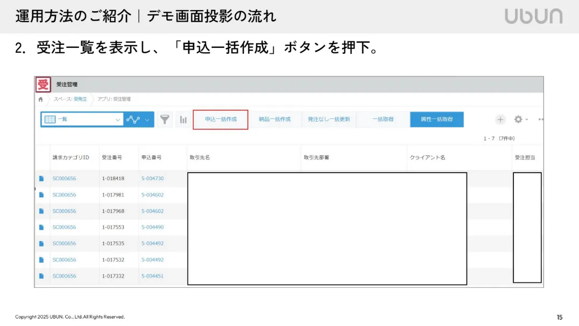Click SC000656 link in row 1-017535
The height and width of the screenshot is (326, 579).
64,243
